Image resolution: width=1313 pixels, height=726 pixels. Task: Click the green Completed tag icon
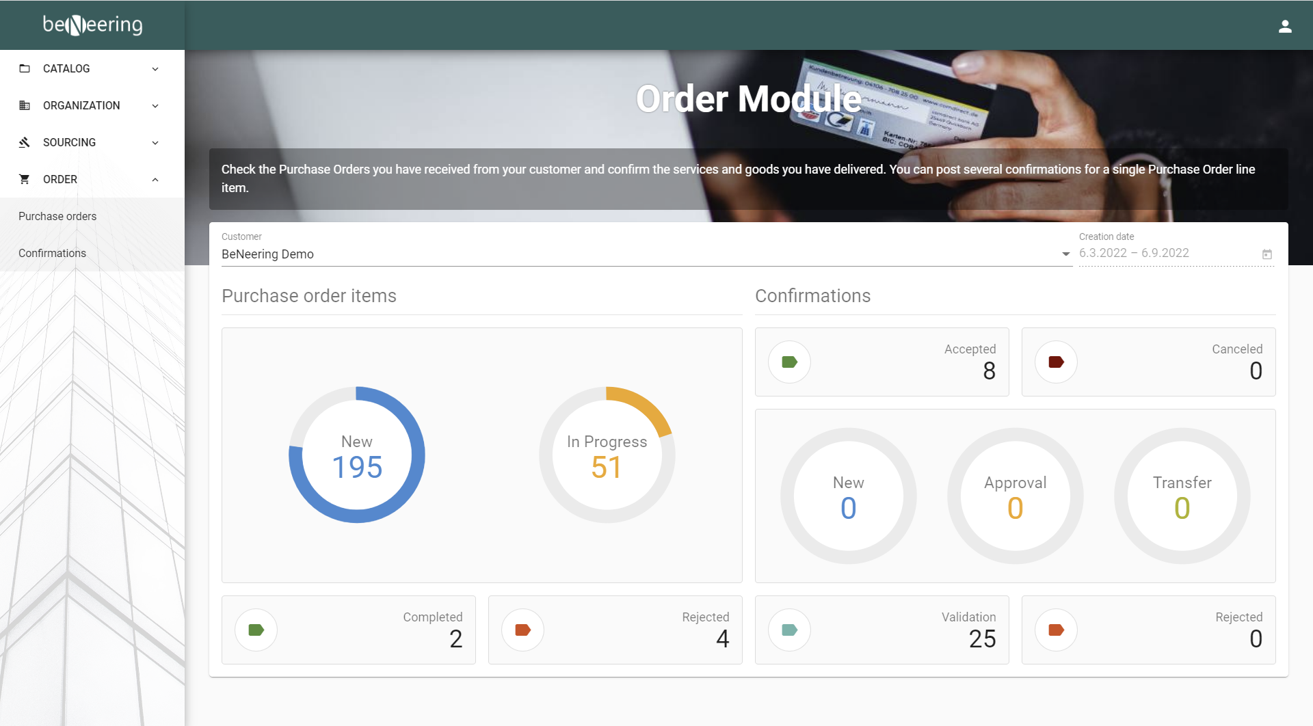(256, 630)
